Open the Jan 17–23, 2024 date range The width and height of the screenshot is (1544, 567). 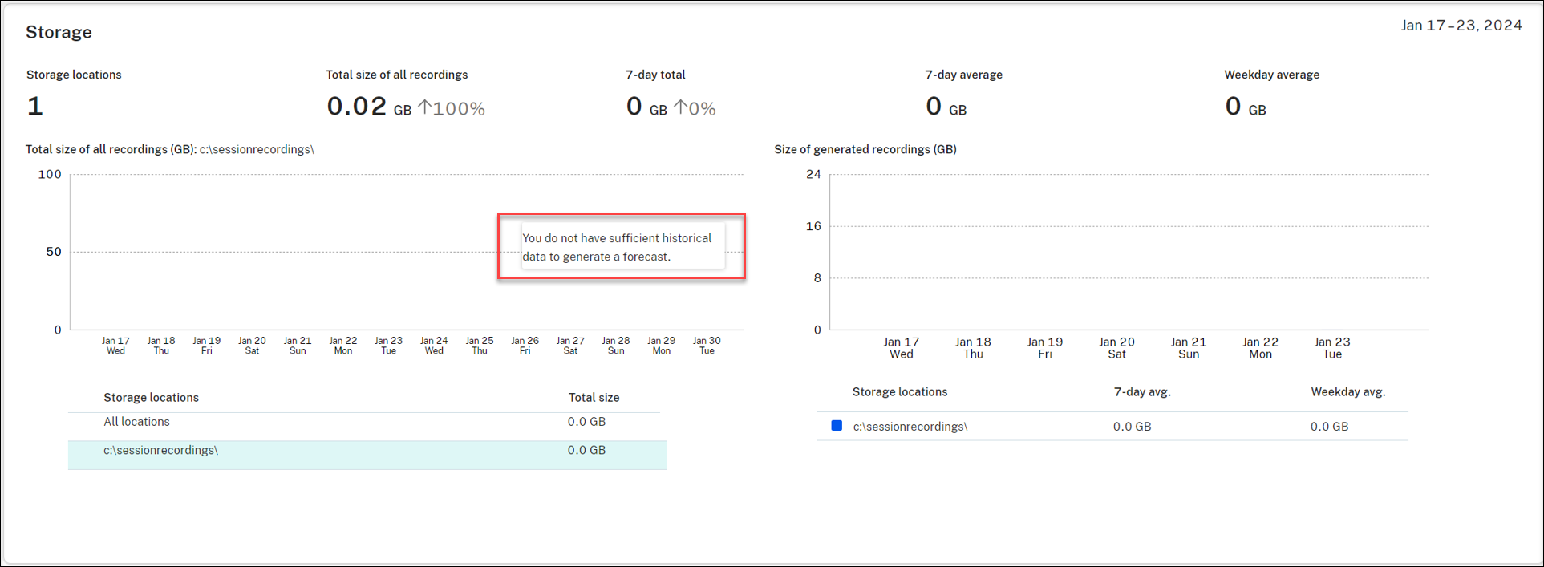point(1461,26)
